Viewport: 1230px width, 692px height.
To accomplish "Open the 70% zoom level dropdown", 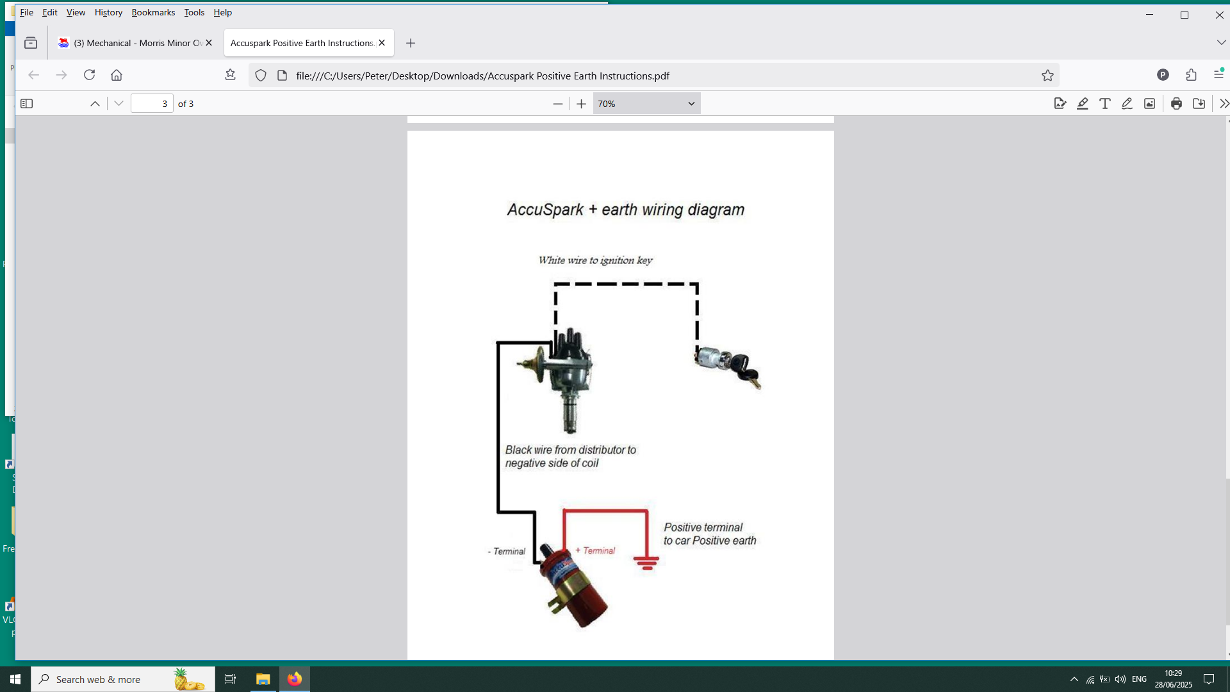I will point(646,104).
